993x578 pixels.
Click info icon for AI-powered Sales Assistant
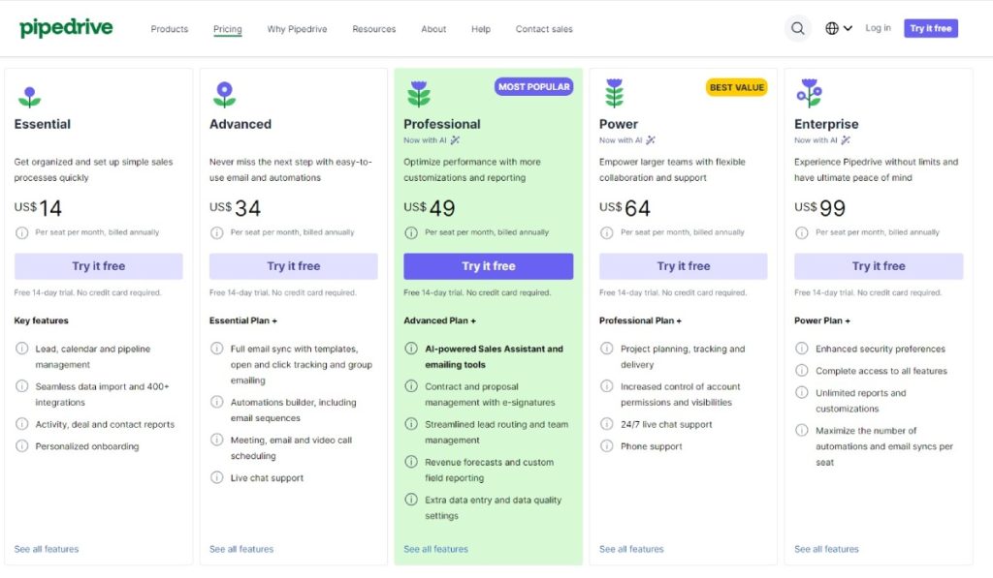tap(411, 349)
